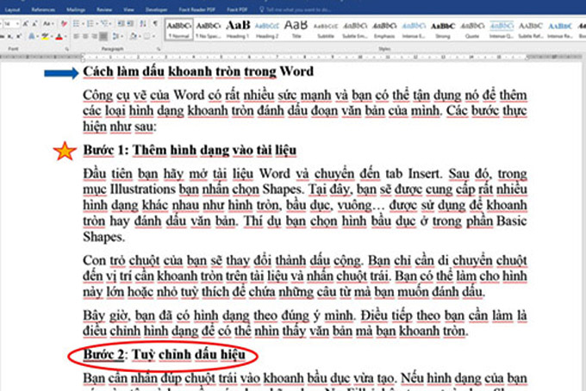The height and width of the screenshot is (391, 586).
Task: Click the font size field showing 14
Action: [9, 23]
